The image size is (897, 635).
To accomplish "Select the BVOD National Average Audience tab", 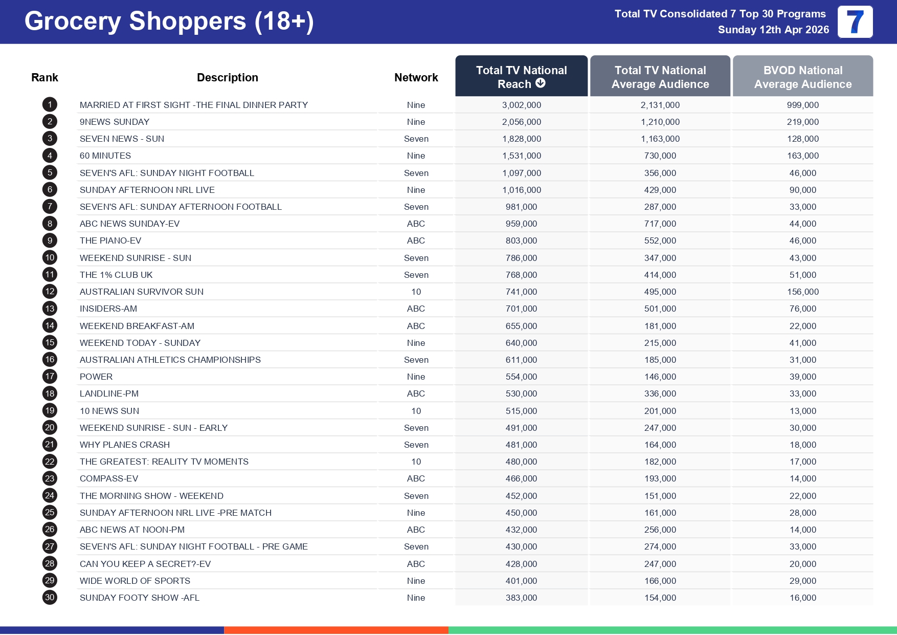I will pyautogui.click(x=802, y=76).
